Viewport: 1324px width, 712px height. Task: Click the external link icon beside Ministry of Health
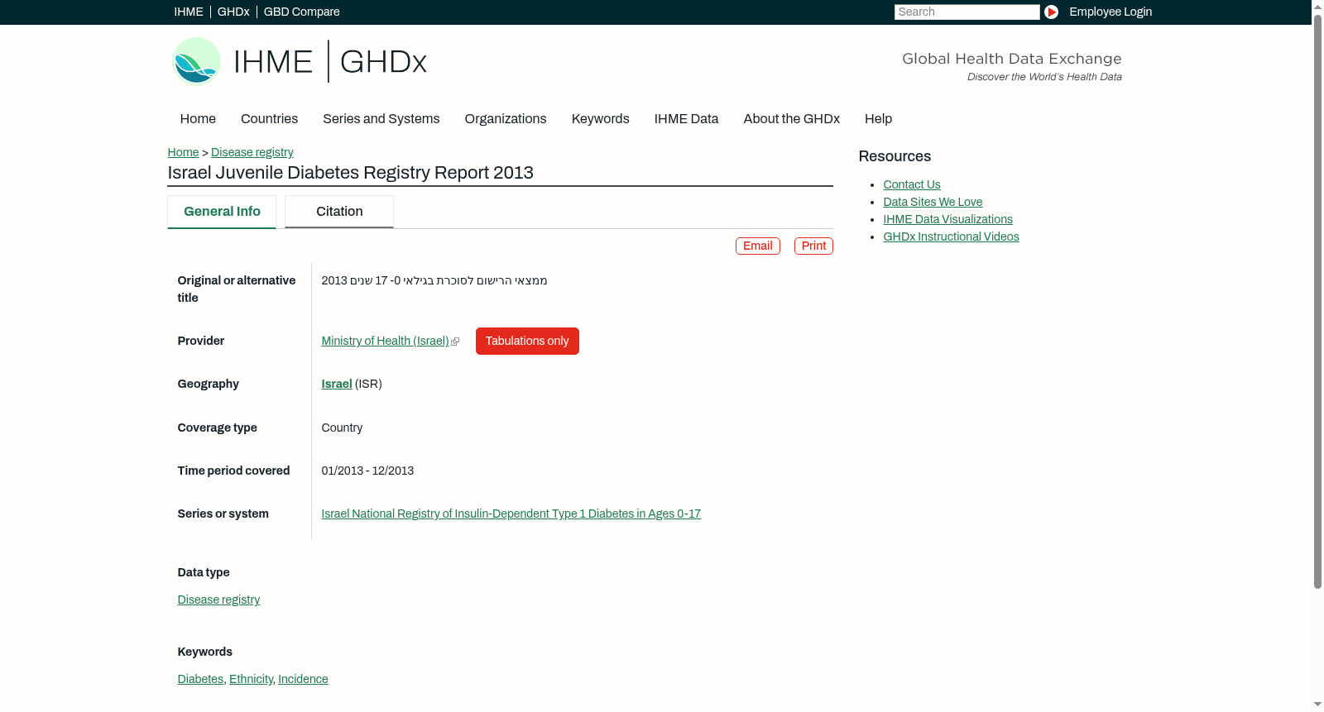point(455,342)
